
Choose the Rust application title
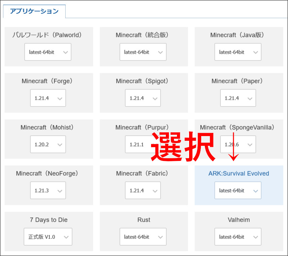pyautogui.click(x=144, y=220)
